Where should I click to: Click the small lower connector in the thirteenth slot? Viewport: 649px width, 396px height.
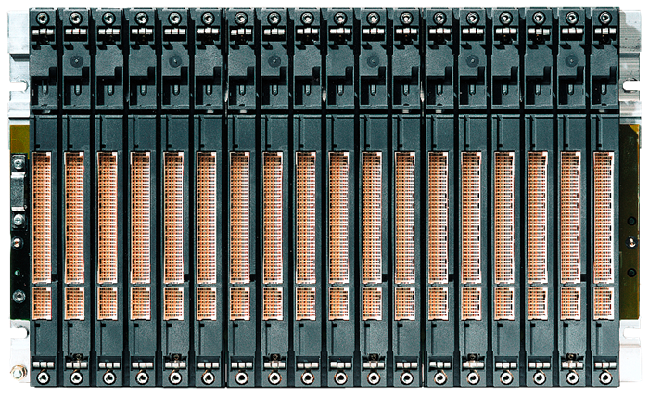(x=438, y=303)
